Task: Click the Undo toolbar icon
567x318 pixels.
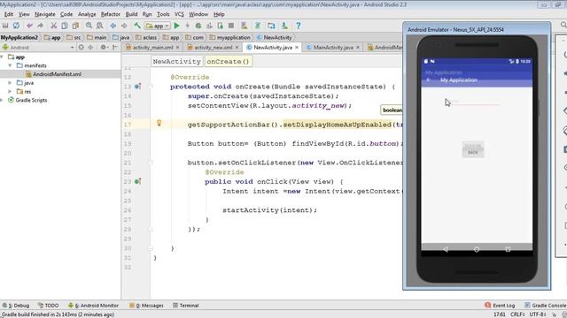Action: [29, 26]
